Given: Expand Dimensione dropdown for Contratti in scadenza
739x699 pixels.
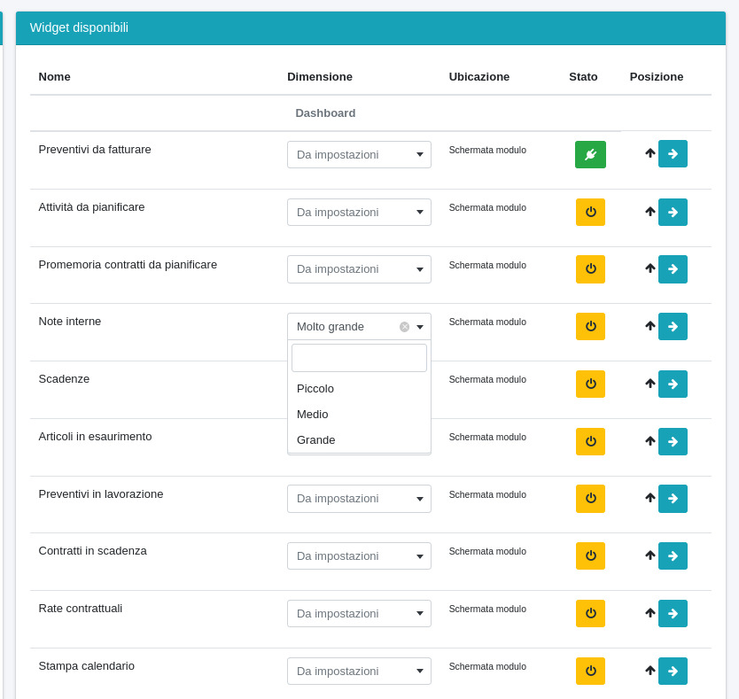Looking at the screenshot, I should pos(359,555).
